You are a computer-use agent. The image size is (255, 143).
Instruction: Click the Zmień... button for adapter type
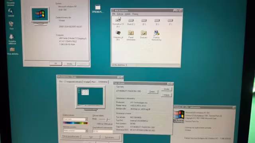(153, 92)
